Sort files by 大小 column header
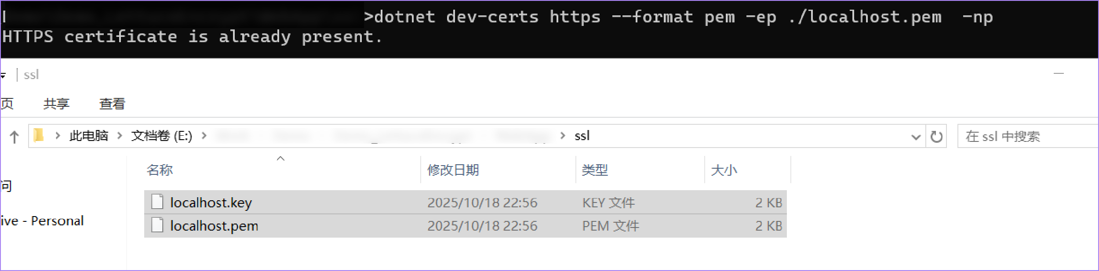 click(x=724, y=170)
